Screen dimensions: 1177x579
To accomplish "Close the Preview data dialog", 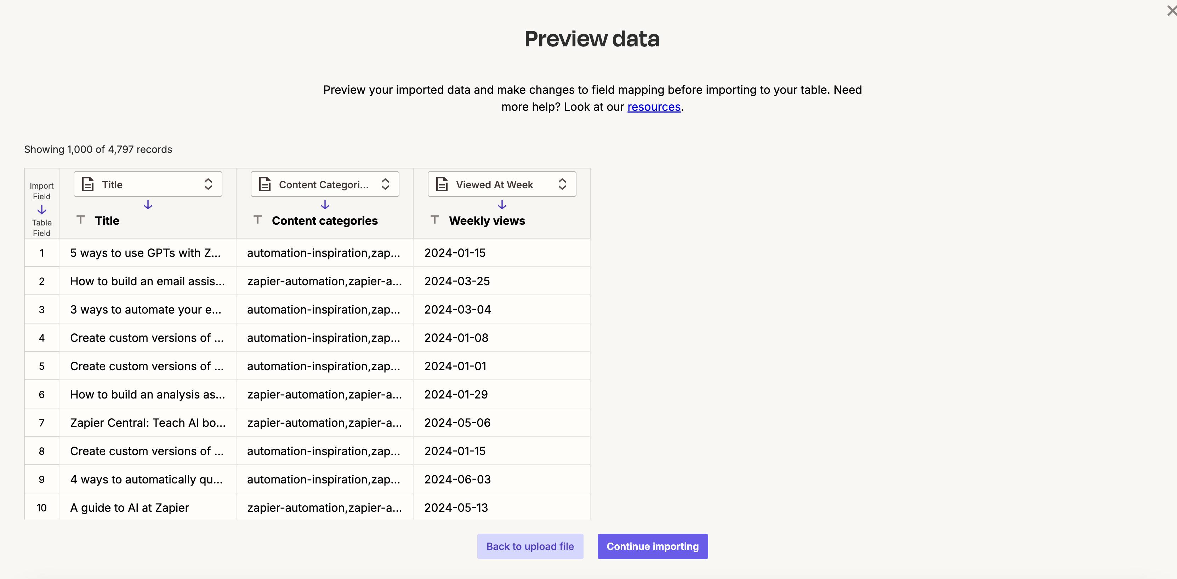I will tap(1172, 10).
